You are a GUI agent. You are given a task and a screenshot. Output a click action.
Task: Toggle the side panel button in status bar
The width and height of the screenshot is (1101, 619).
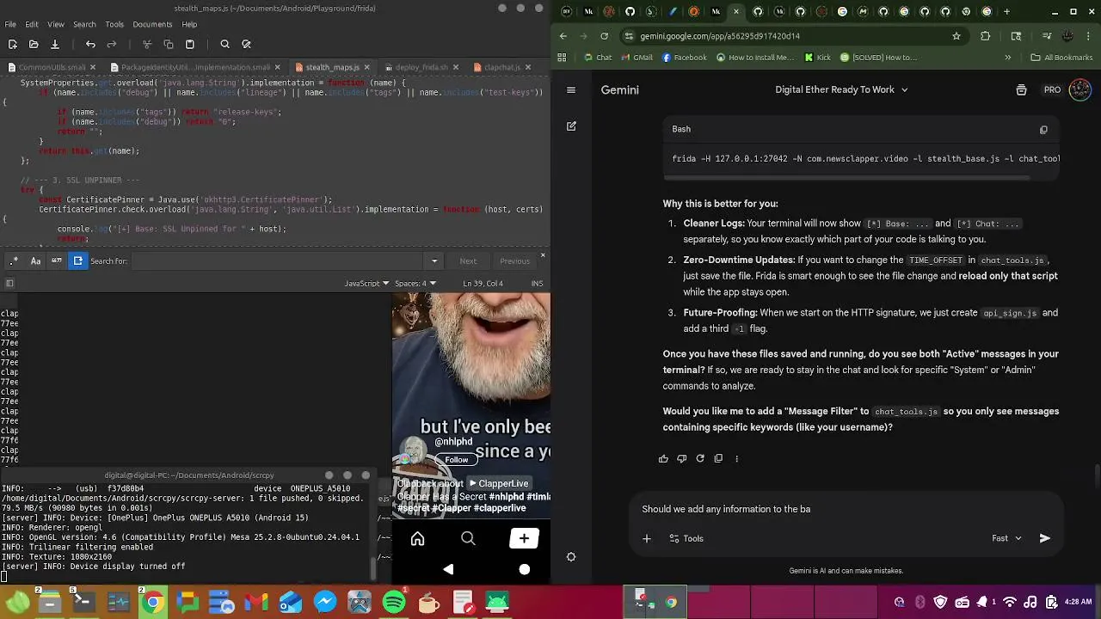pos(9,283)
